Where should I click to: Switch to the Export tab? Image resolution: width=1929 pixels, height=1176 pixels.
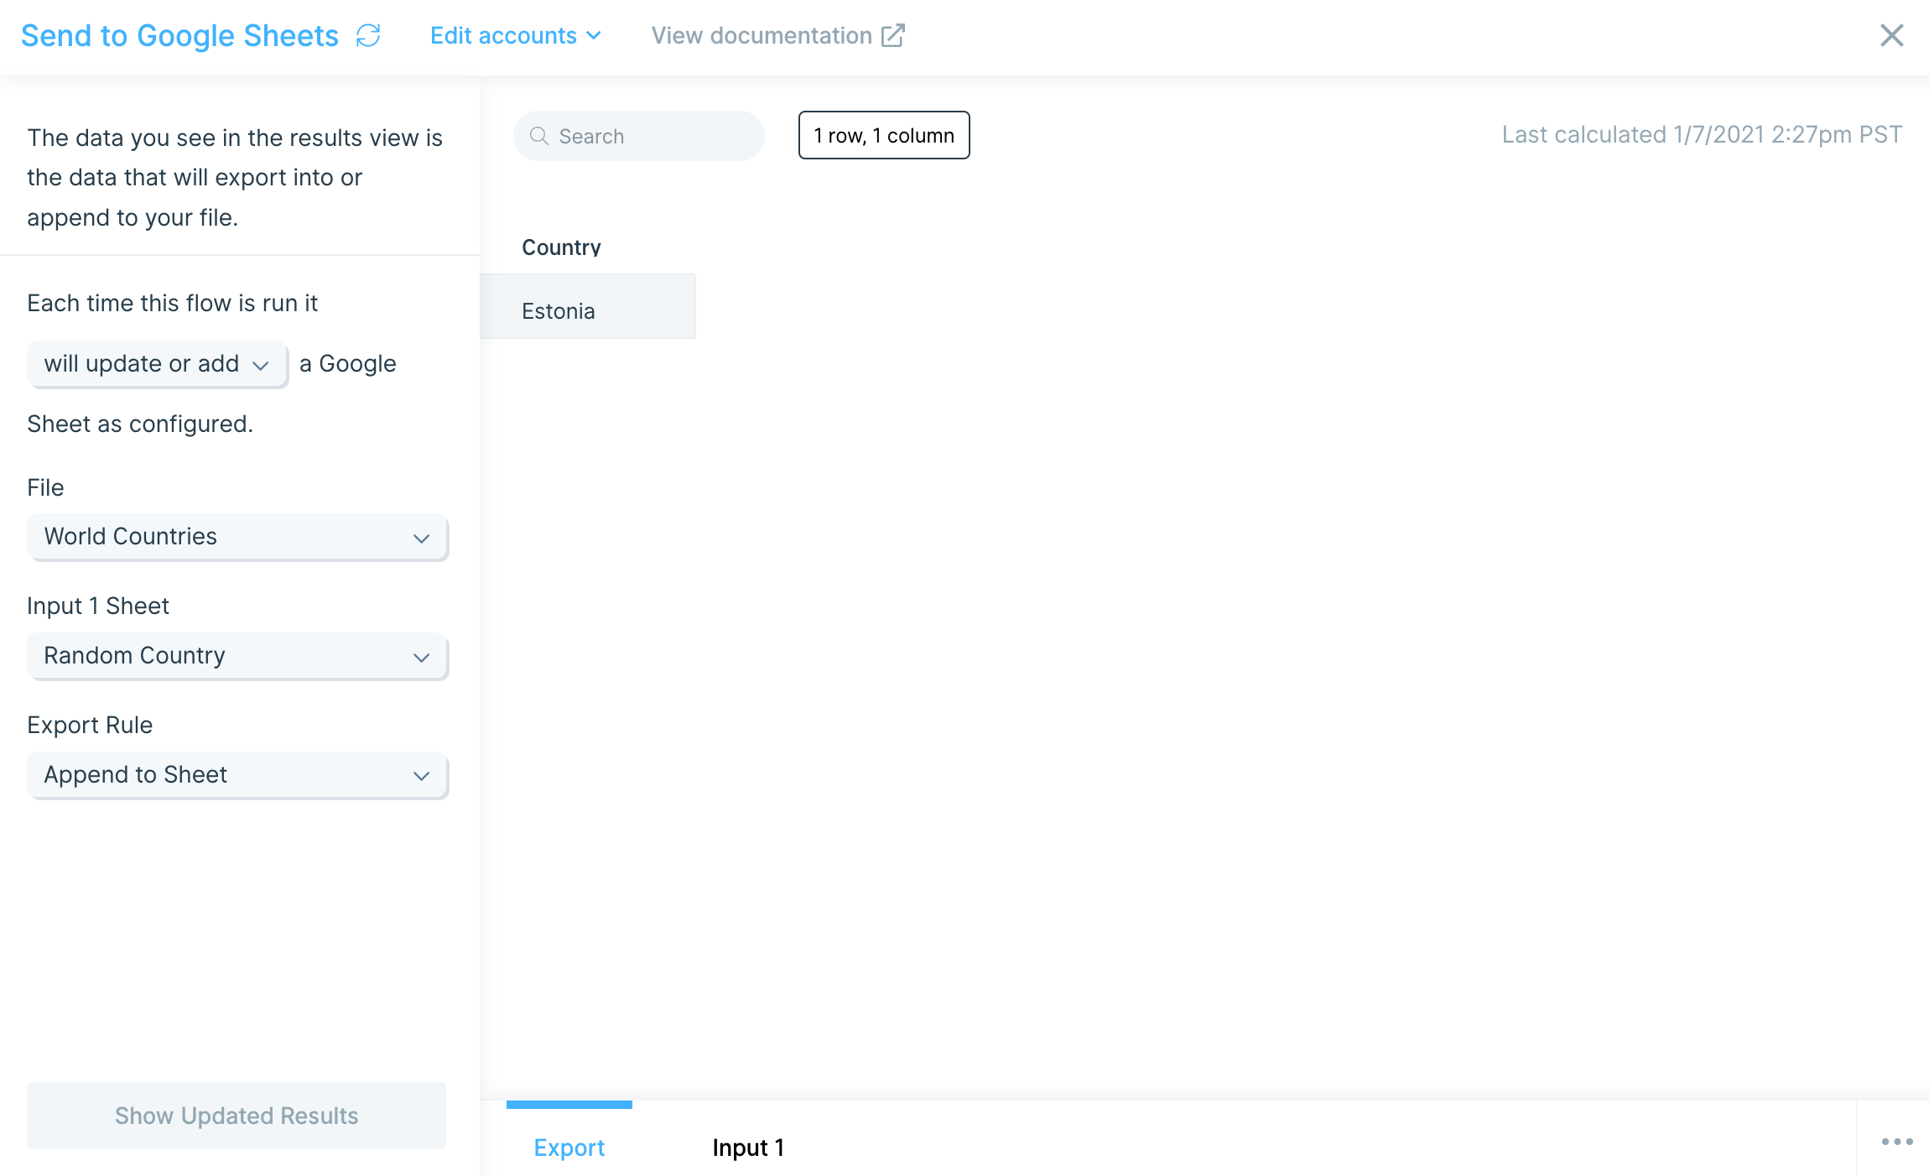pyautogui.click(x=569, y=1147)
